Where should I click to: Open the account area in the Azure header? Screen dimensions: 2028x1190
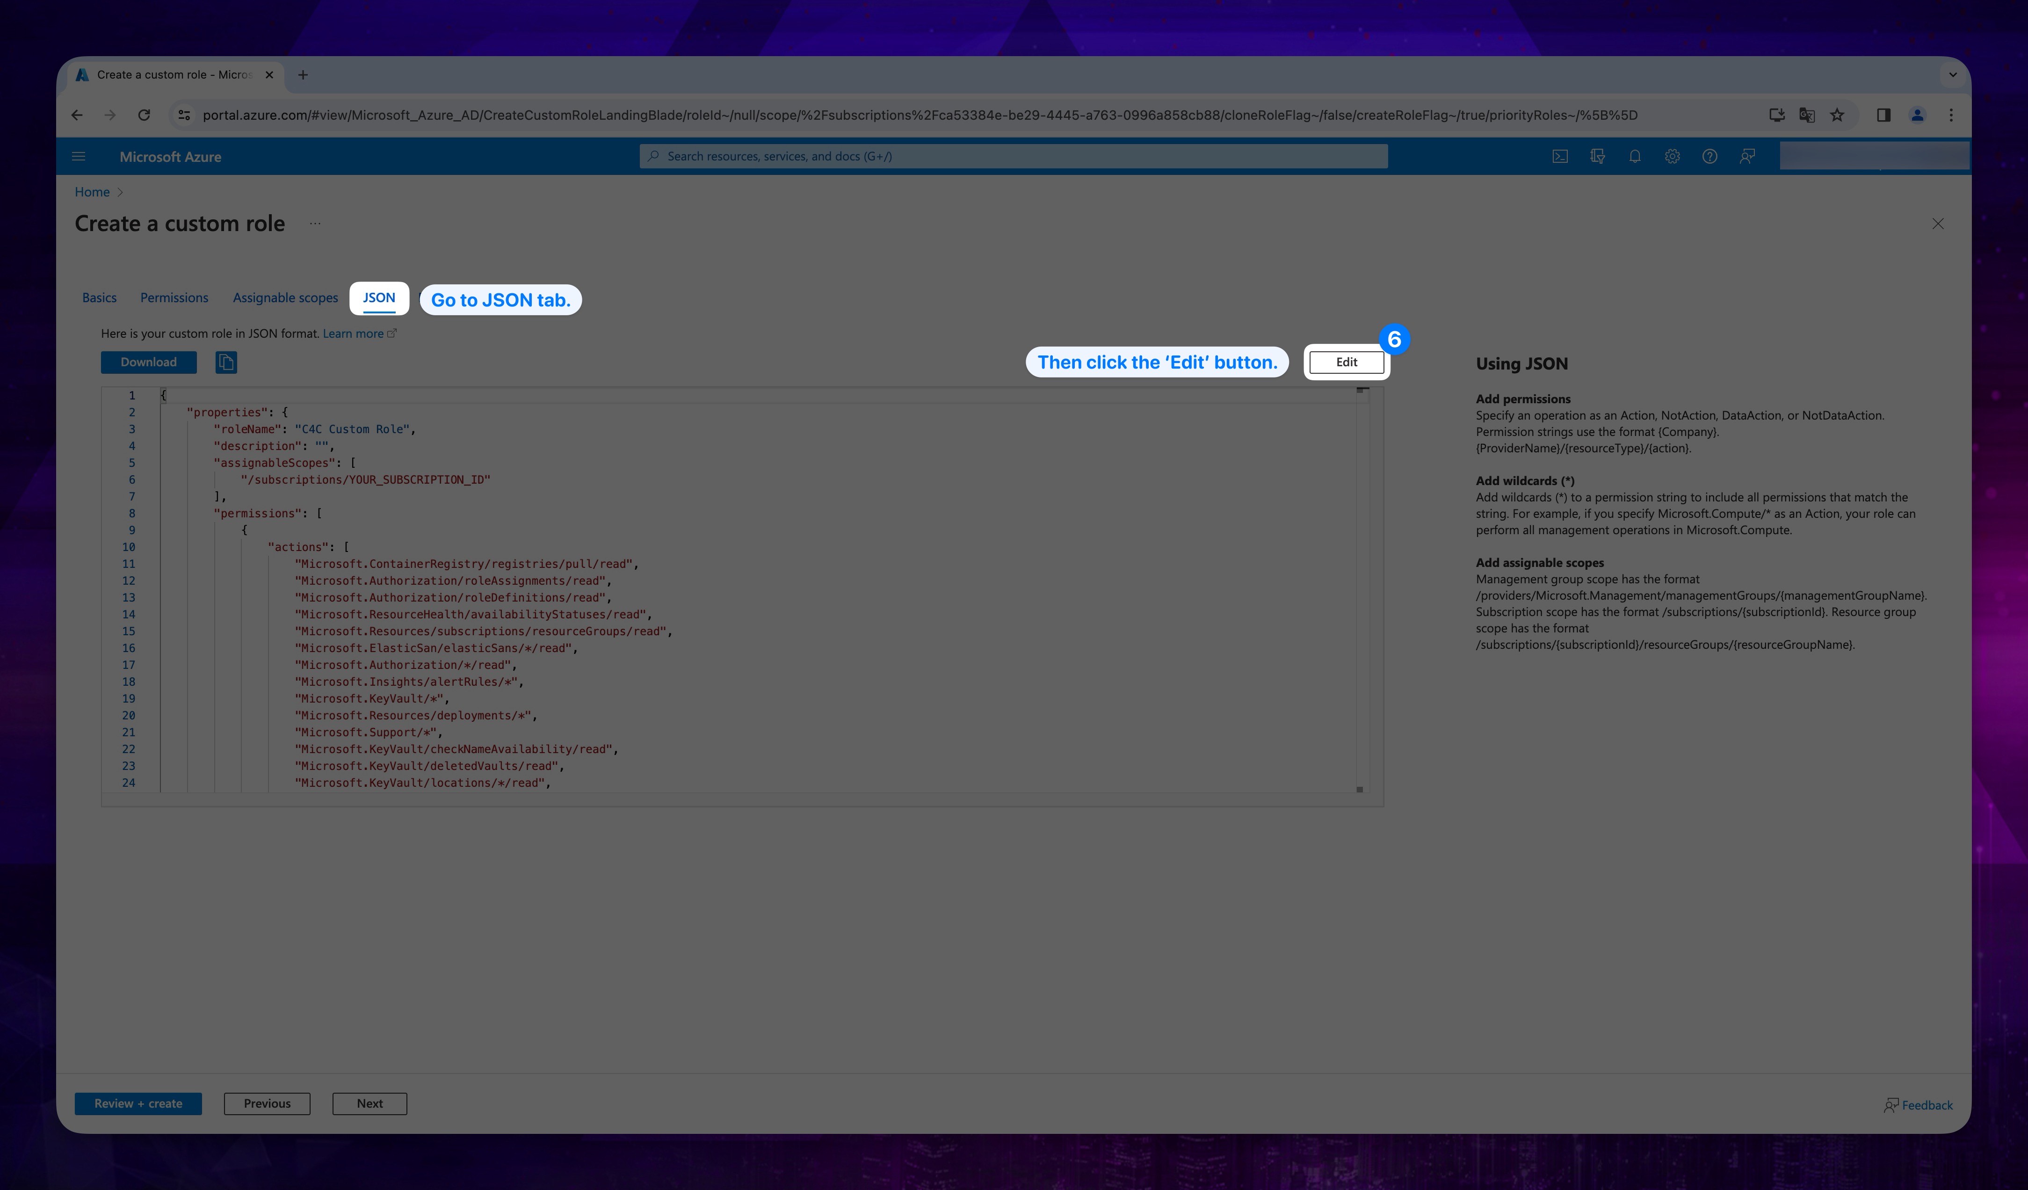click(x=1874, y=156)
